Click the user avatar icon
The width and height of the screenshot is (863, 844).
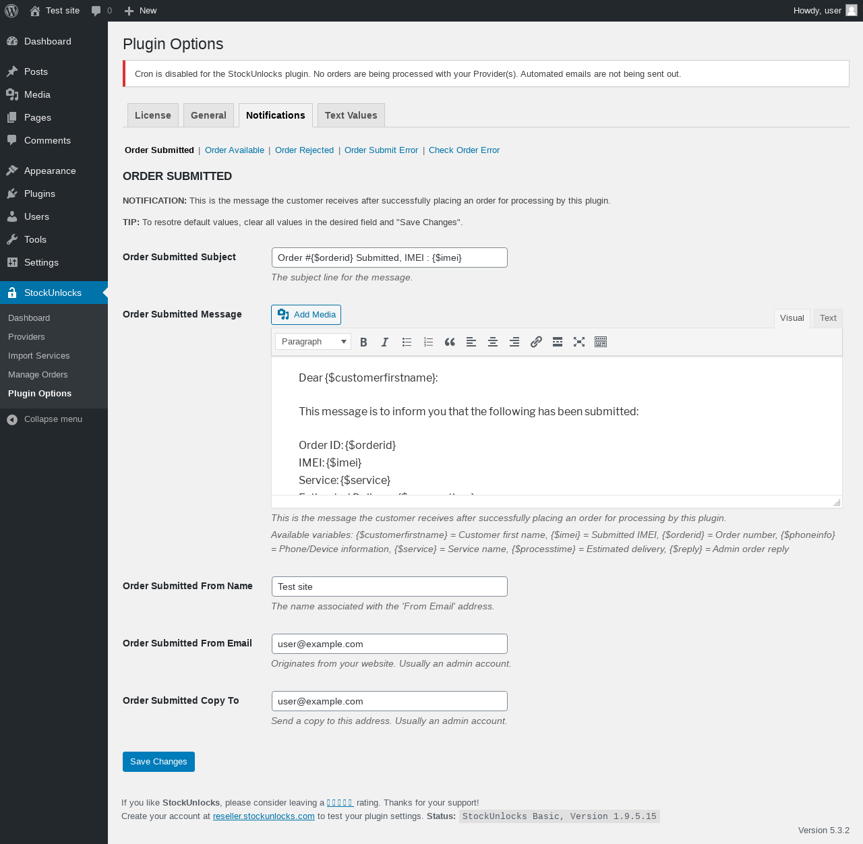pos(852,11)
